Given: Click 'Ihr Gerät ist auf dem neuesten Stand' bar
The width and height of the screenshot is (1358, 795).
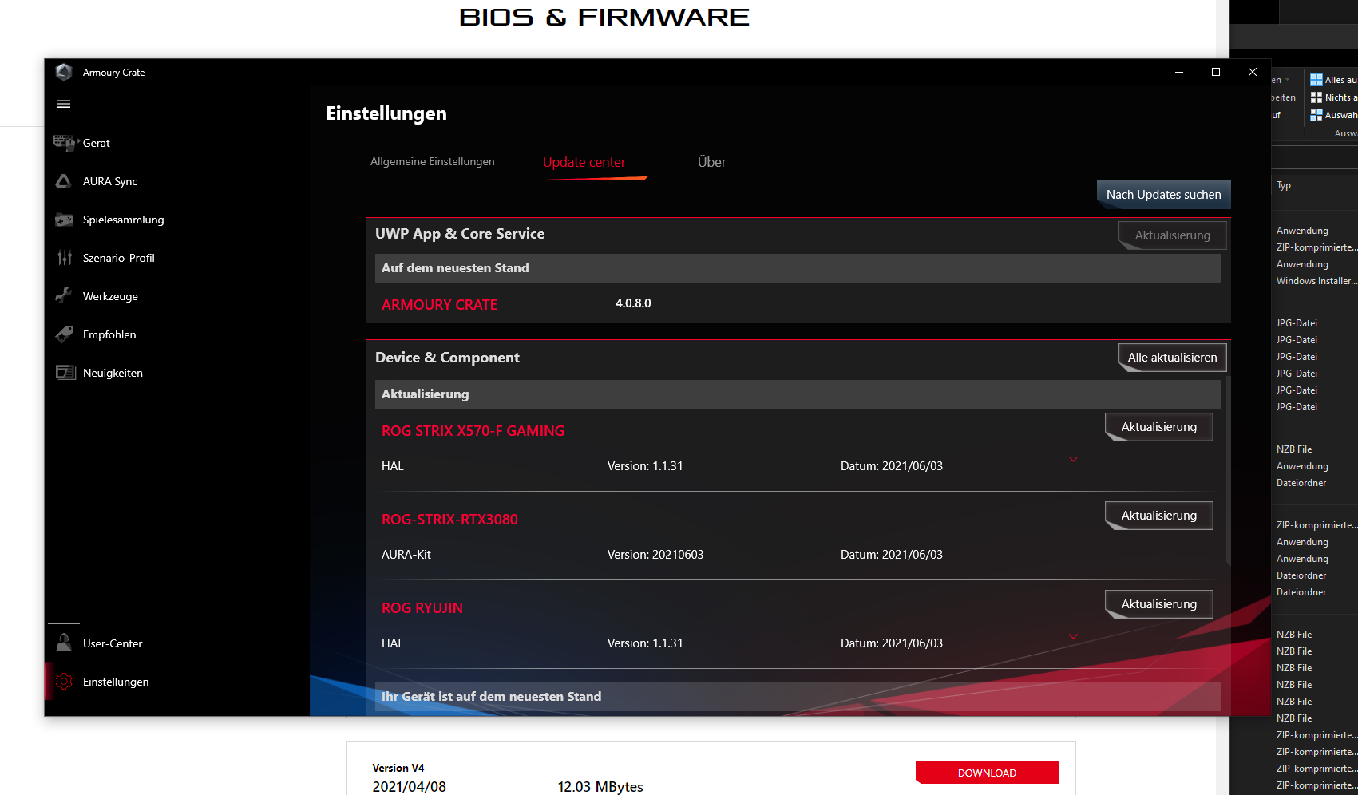Looking at the screenshot, I should (x=798, y=697).
